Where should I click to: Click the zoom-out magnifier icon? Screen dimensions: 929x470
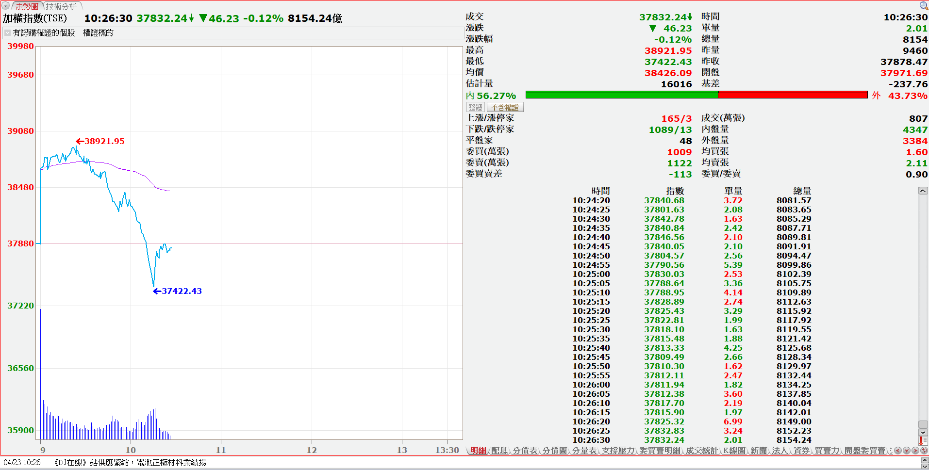tap(924, 5)
